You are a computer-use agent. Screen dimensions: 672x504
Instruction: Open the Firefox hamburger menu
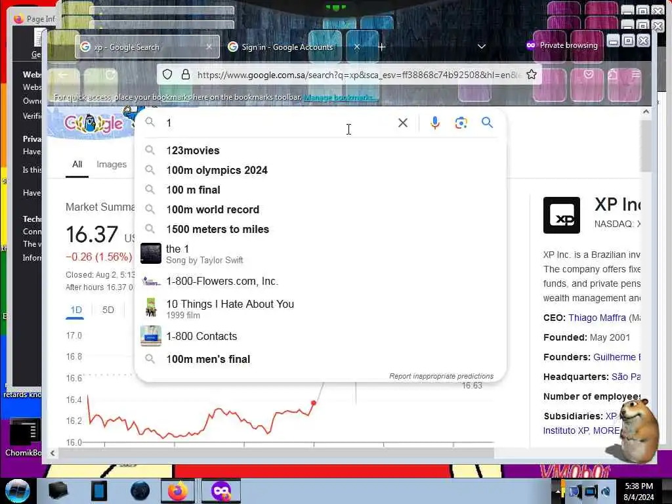tap(635, 75)
